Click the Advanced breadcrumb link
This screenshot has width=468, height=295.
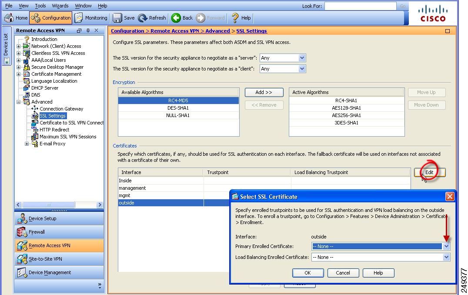[217, 31]
